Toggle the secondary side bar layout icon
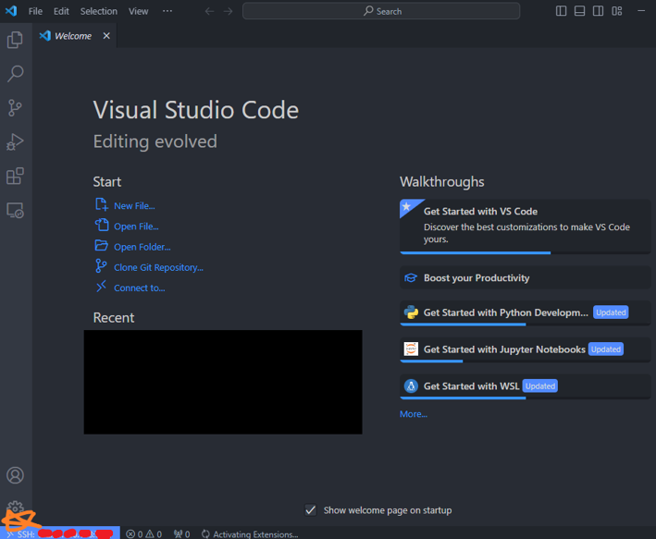 pos(599,11)
